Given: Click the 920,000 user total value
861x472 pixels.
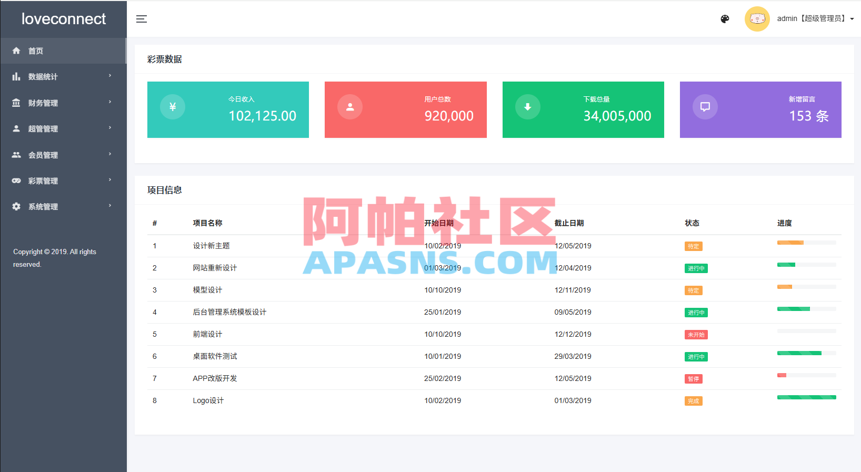Looking at the screenshot, I should [x=449, y=116].
